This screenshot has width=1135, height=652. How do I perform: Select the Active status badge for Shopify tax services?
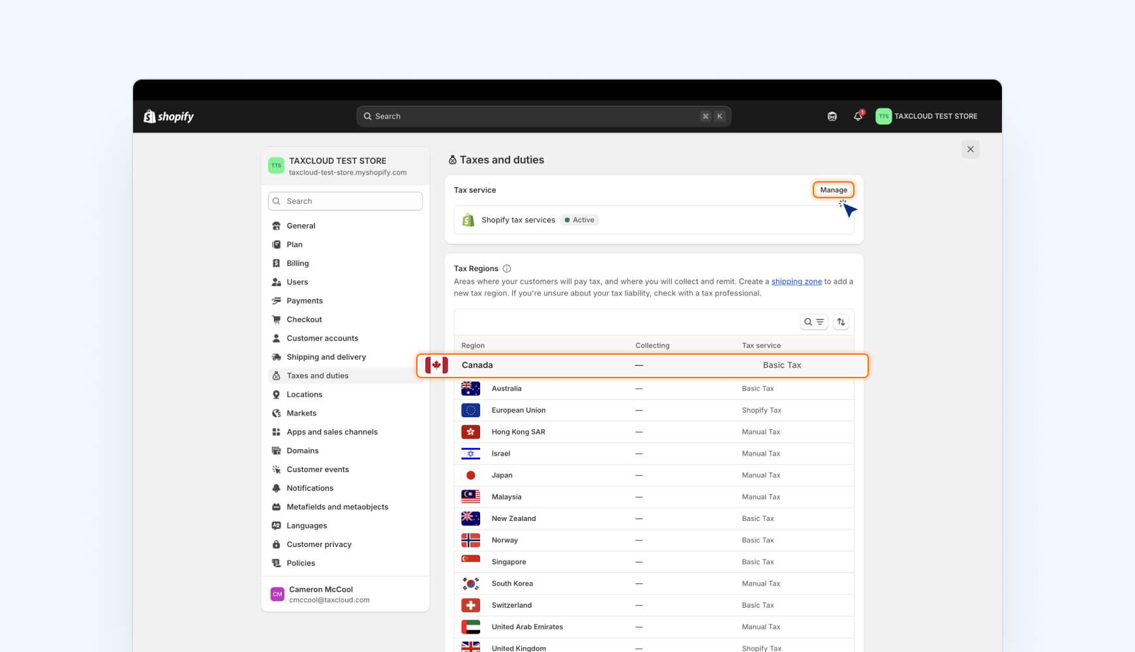[579, 220]
